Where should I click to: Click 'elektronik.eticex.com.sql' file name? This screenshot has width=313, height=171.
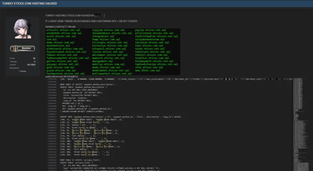coord(65,49)
